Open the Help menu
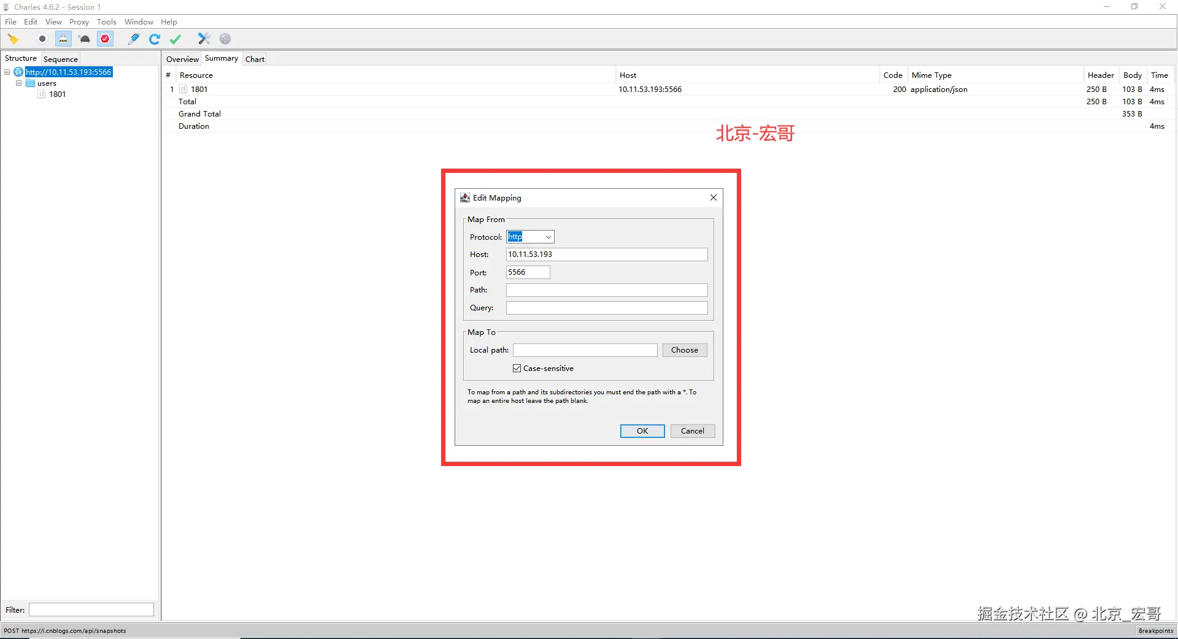This screenshot has height=639, width=1178. click(x=169, y=22)
